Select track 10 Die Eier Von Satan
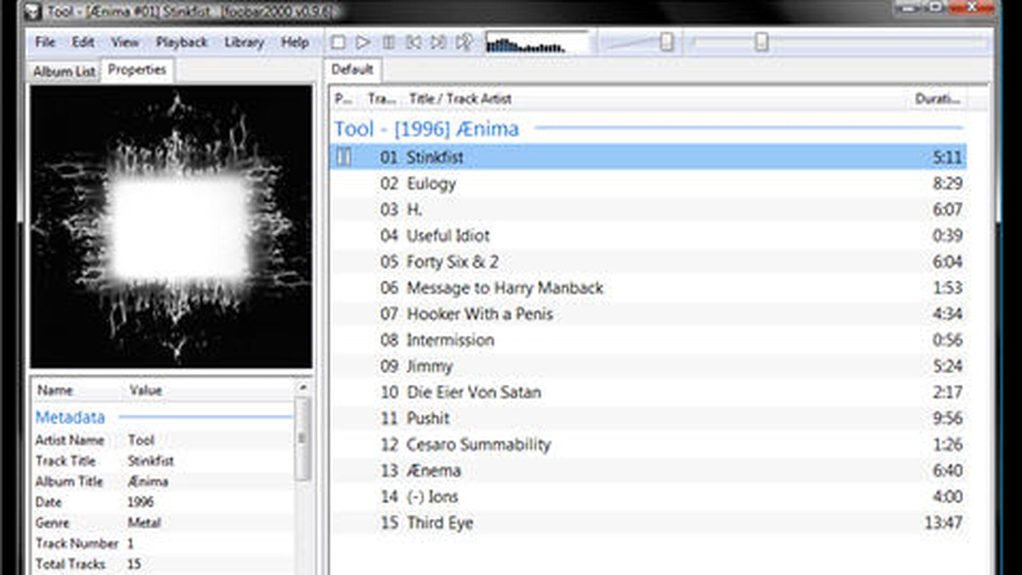Image resolution: width=1022 pixels, height=575 pixels. [648, 392]
